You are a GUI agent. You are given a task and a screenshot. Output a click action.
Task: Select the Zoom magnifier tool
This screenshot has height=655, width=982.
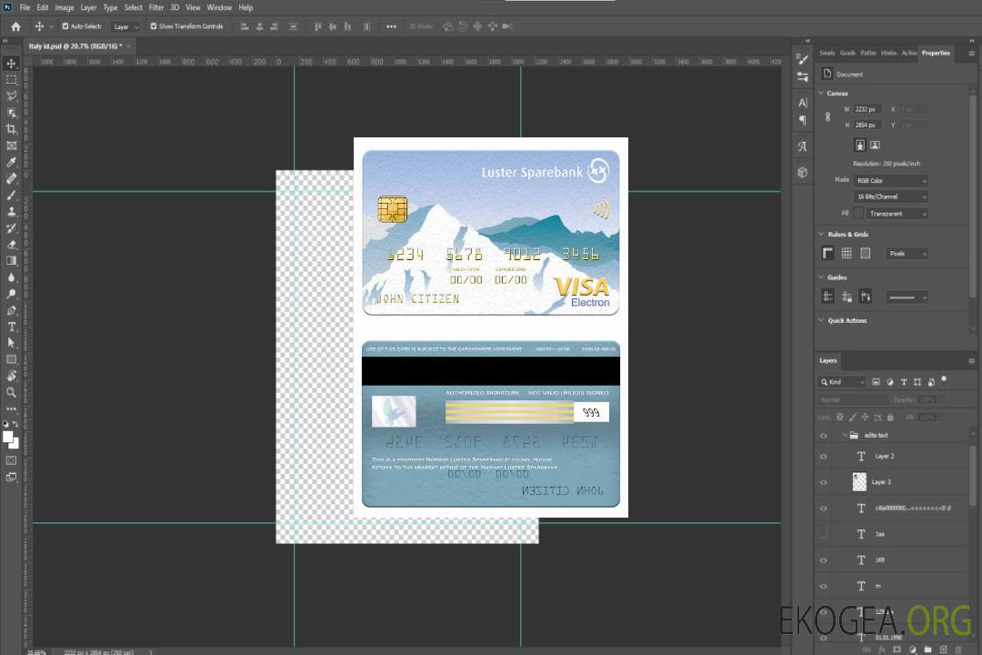[11, 392]
